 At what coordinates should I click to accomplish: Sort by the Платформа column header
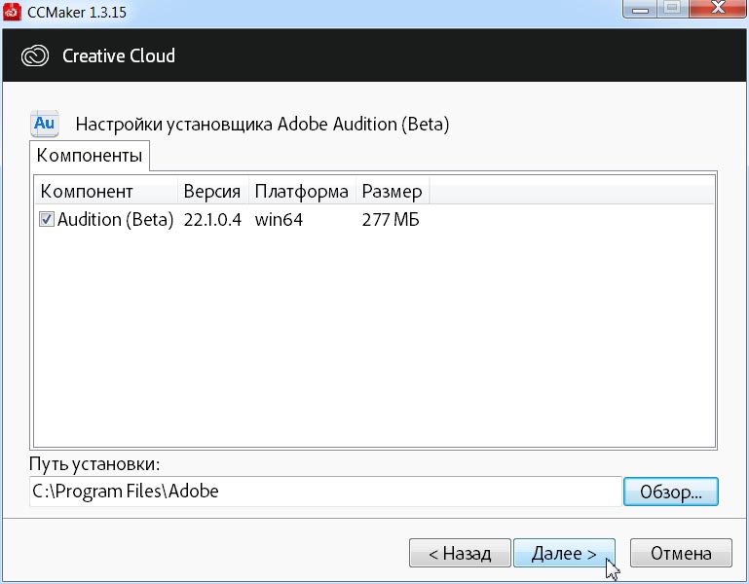pyautogui.click(x=302, y=192)
